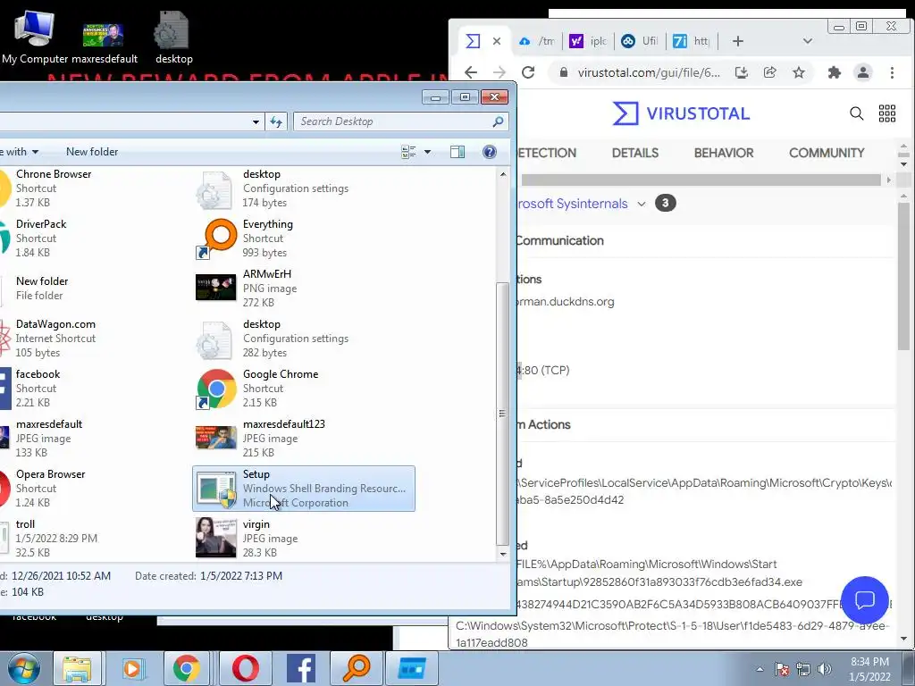Bookmark page with star icon
This screenshot has width=915, height=686.
point(798,72)
